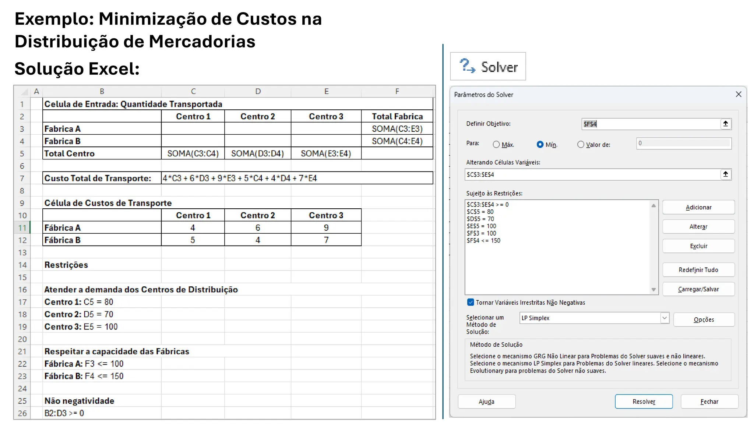
Task: Select column E header
Action: click(x=326, y=91)
